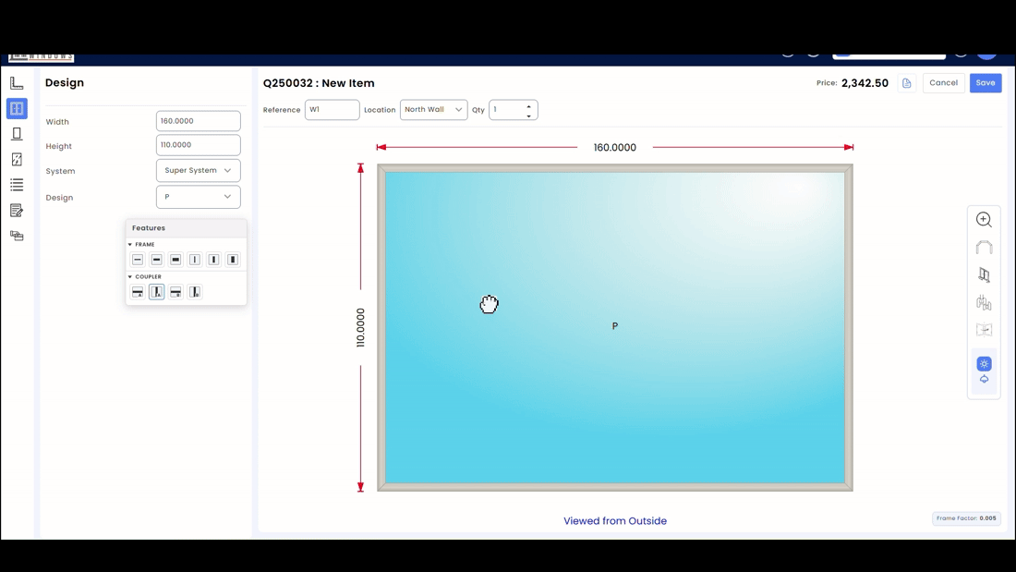Click the Width input field
This screenshot has width=1016, height=572.
[199, 121]
